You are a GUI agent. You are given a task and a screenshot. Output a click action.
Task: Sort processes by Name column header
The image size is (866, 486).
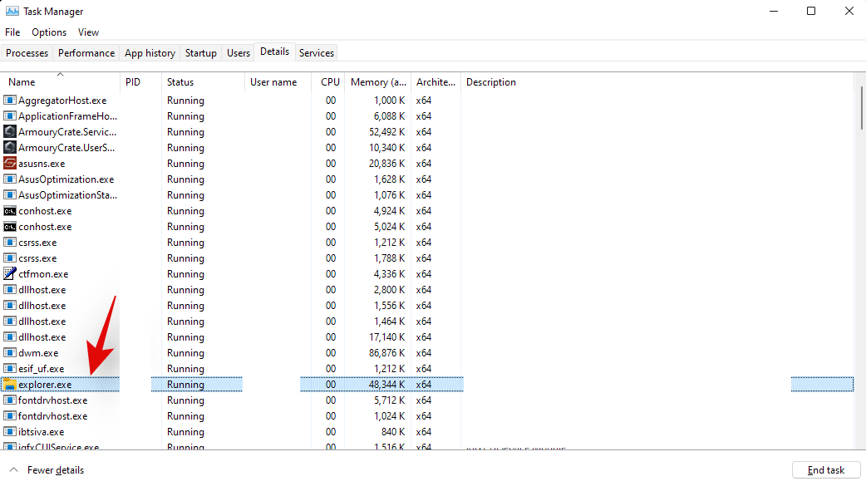[x=22, y=82]
